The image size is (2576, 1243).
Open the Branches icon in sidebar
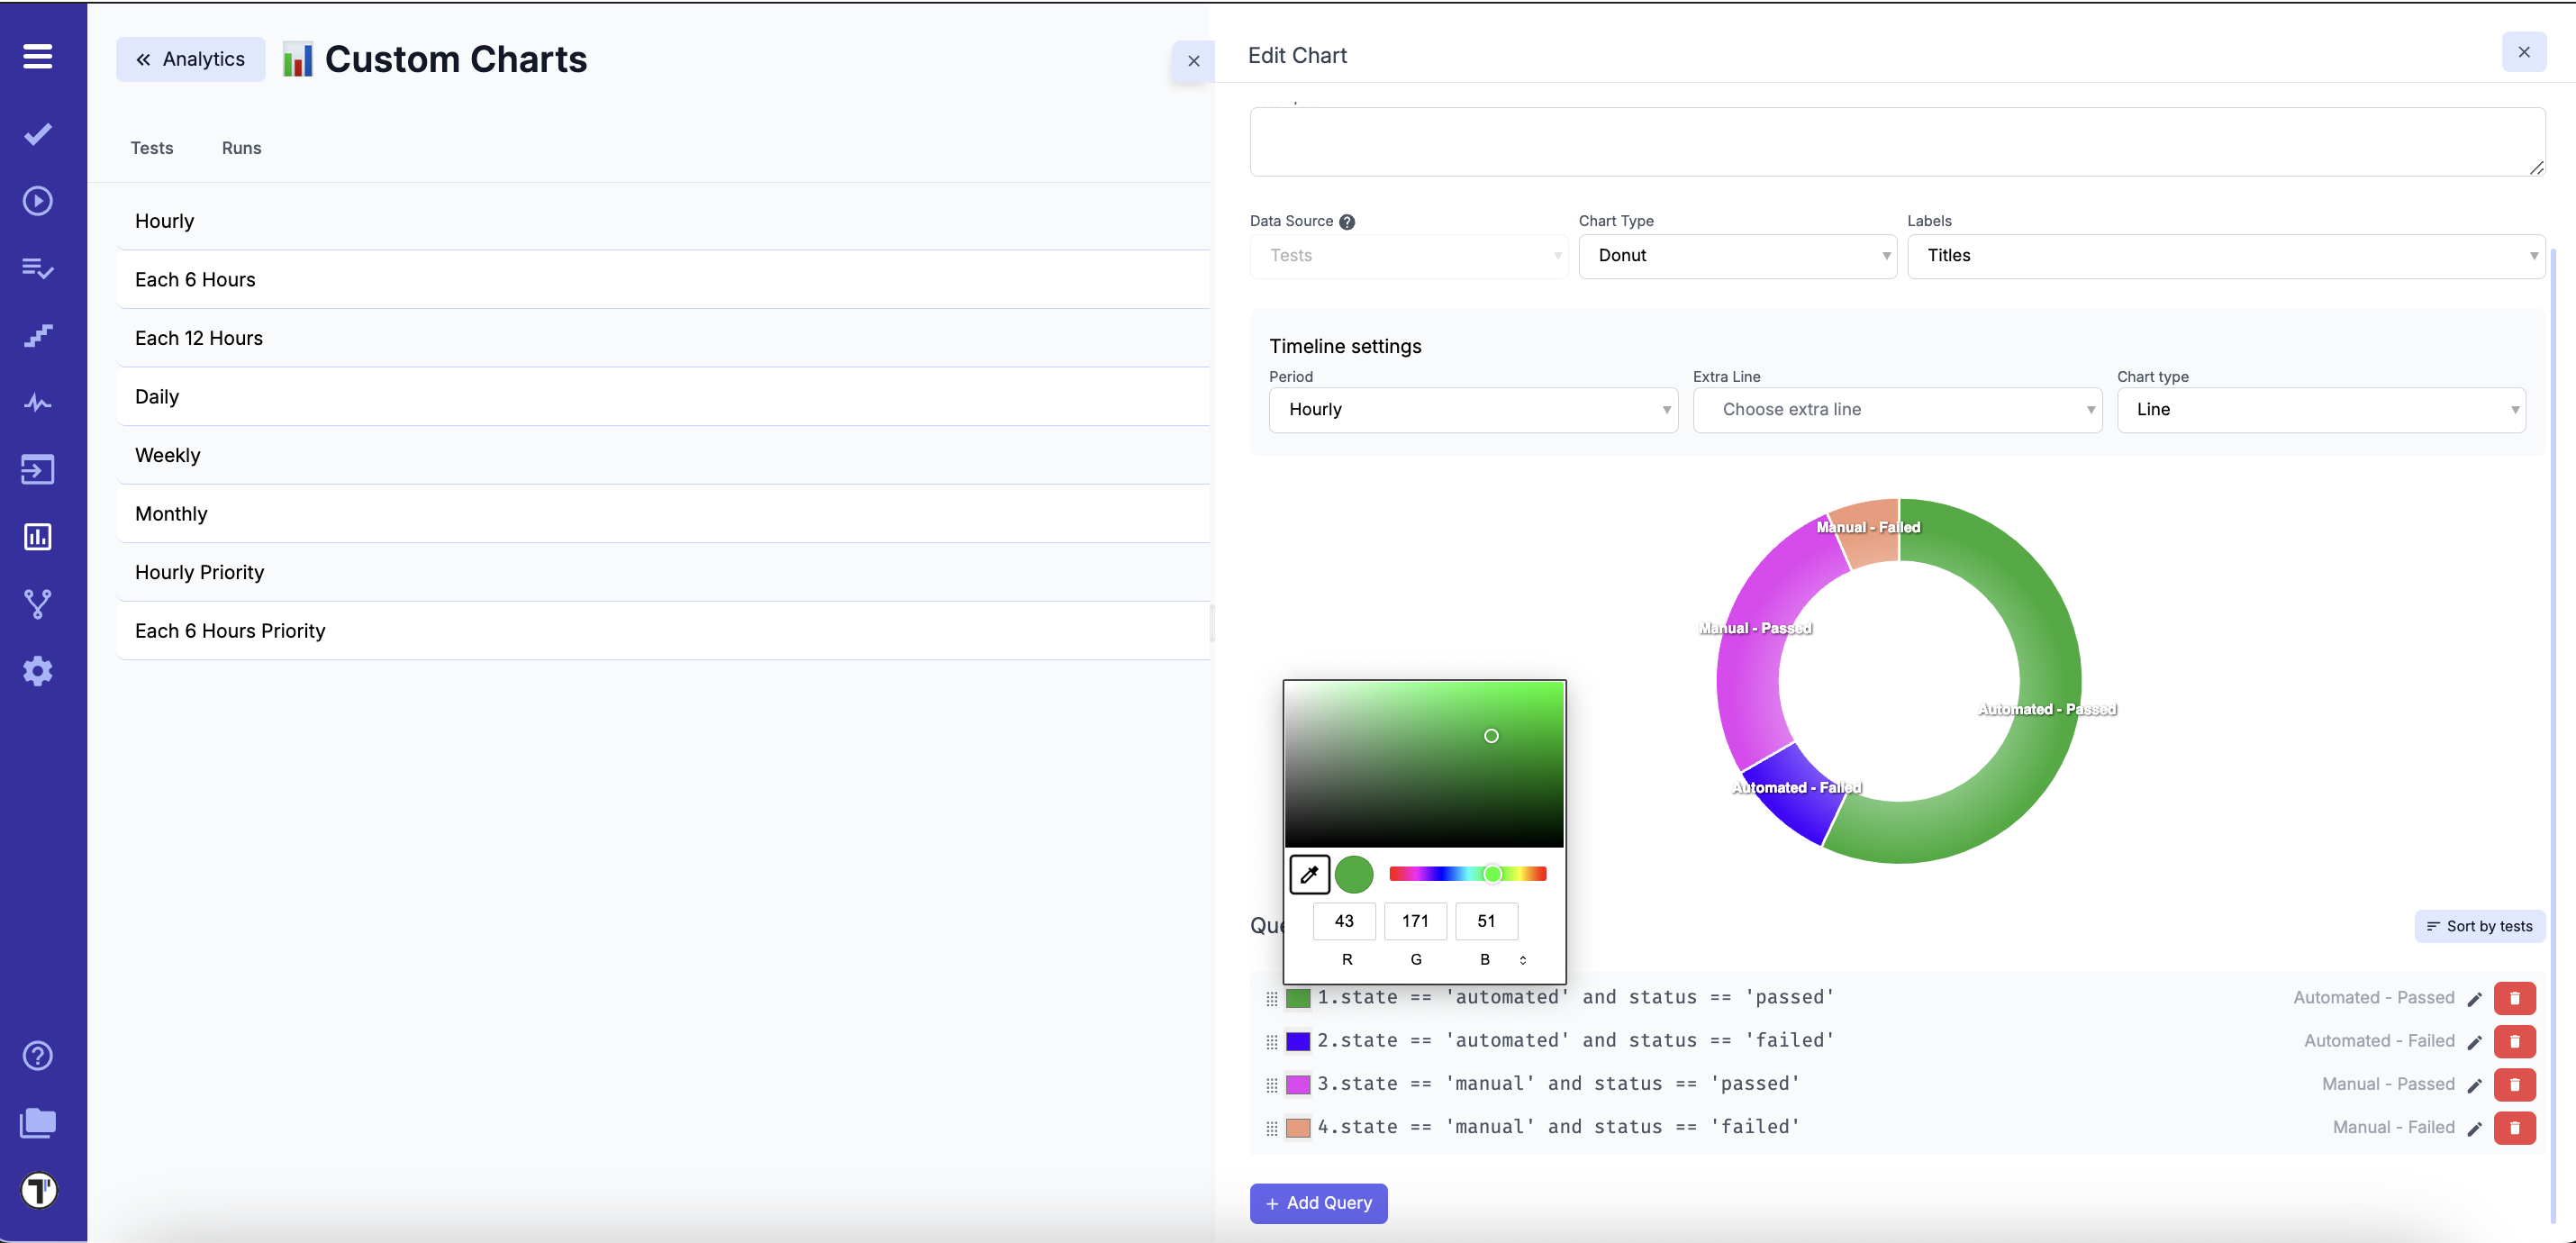tap(37, 603)
